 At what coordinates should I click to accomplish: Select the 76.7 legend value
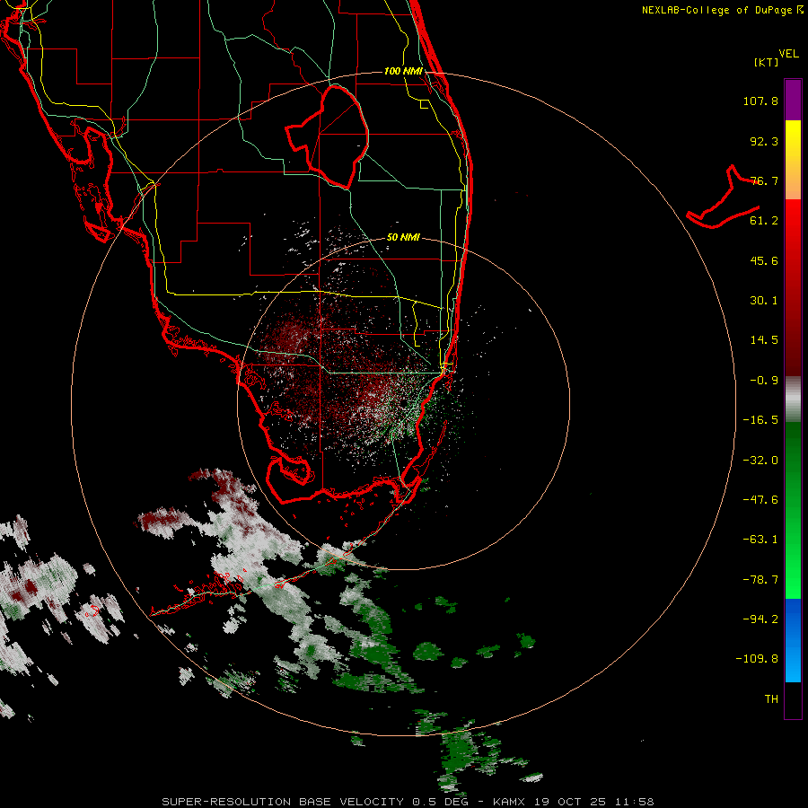pos(764,180)
